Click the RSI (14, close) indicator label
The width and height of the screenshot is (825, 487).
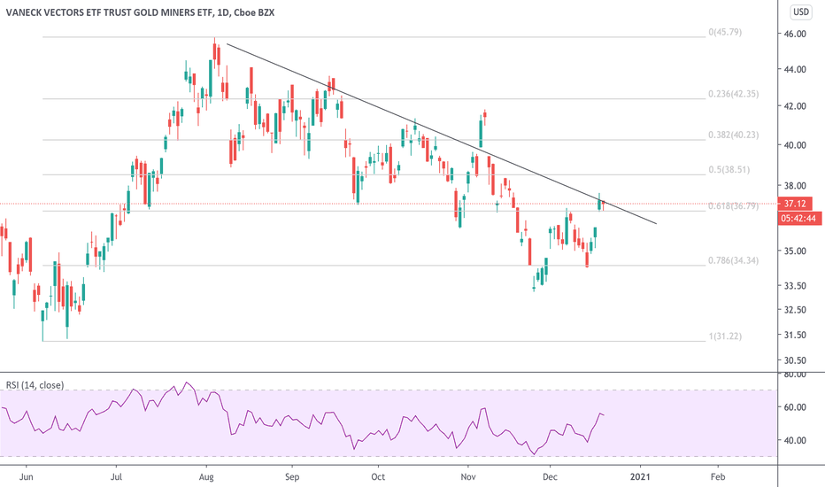click(x=35, y=385)
